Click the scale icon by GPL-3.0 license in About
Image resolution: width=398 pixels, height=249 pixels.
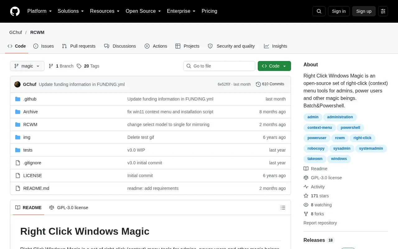306,178
